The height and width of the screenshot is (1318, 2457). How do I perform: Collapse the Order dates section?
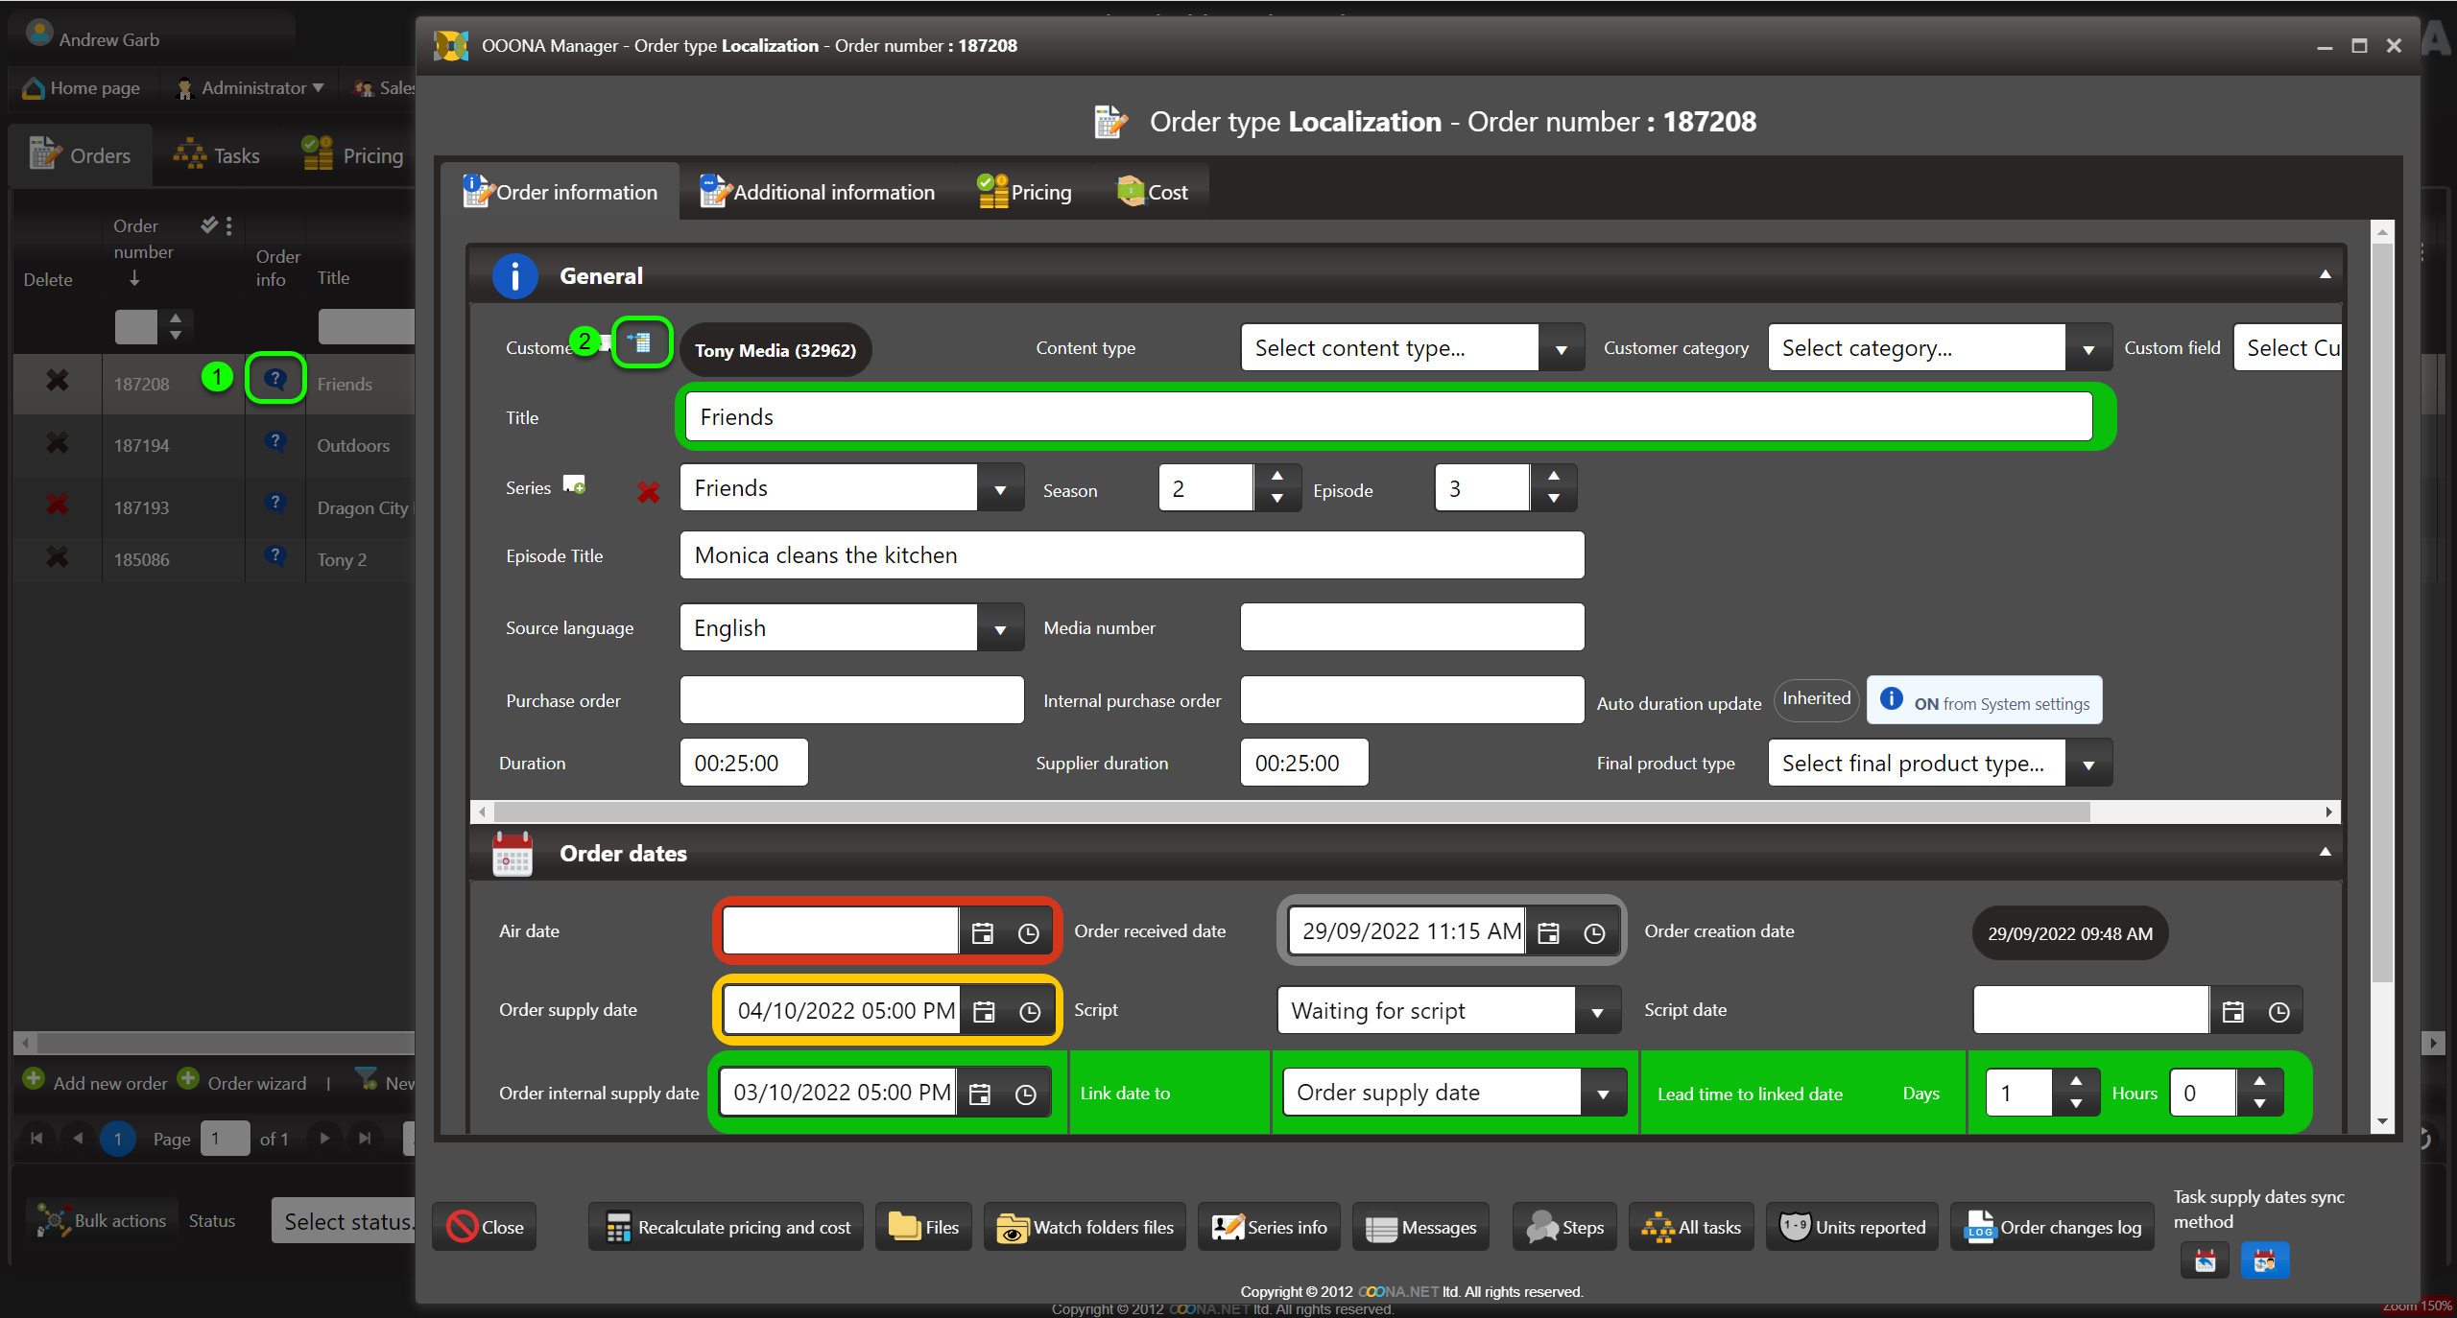pos(2325,853)
